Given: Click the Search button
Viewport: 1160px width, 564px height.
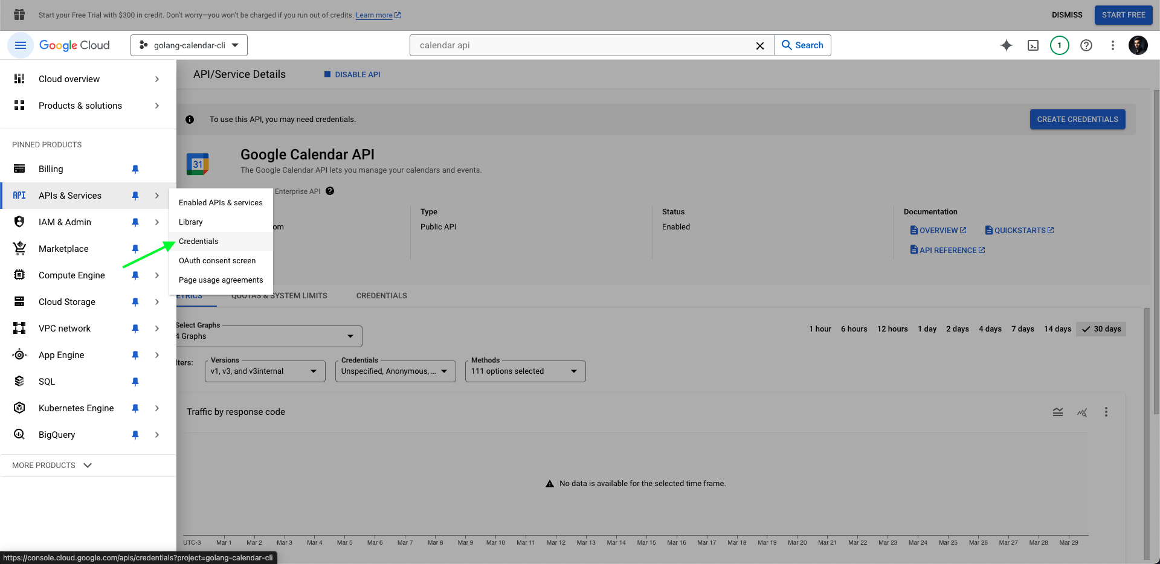Looking at the screenshot, I should (803, 45).
